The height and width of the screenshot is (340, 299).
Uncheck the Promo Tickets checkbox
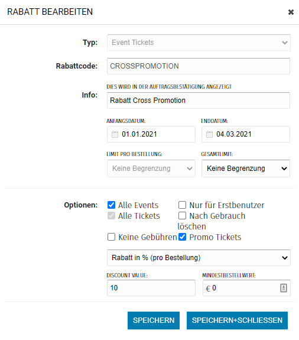(182, 237)
